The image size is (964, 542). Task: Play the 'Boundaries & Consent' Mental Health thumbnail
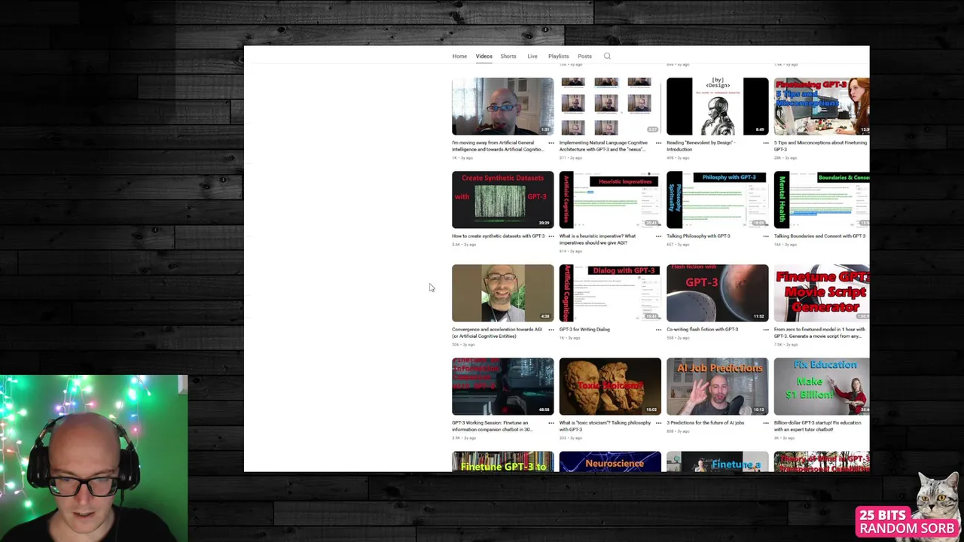click(x=821, y=199)
